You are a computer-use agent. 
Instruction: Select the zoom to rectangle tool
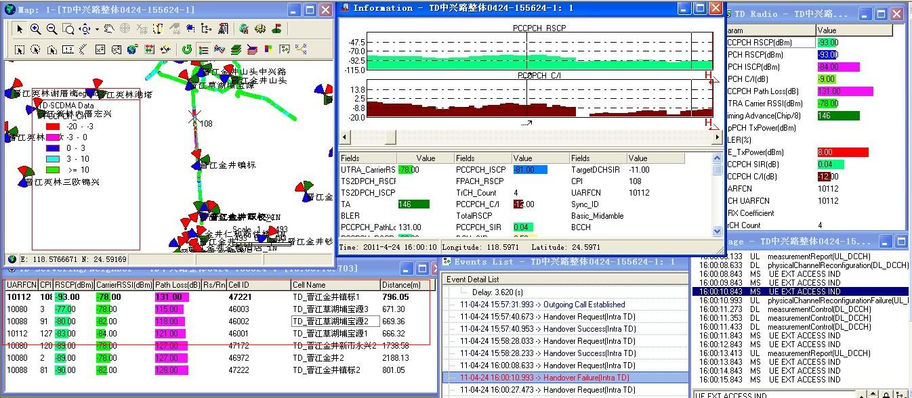tap(68, 29)
